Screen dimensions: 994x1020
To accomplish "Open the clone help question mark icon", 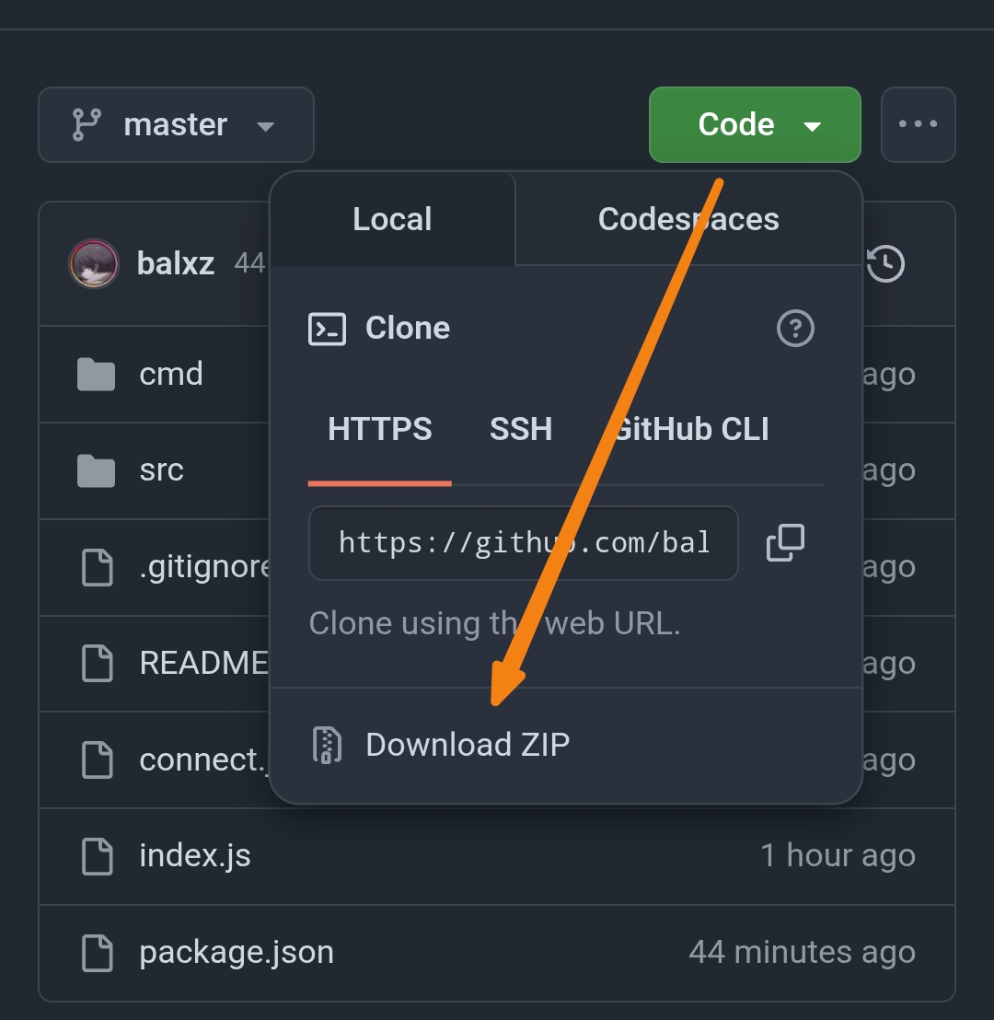I will tap(795, 328).
